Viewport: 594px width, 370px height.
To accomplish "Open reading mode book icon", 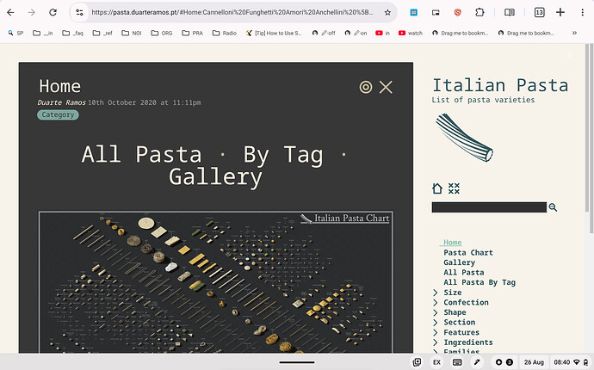I will pyautogui.click(x=510, y=13).
